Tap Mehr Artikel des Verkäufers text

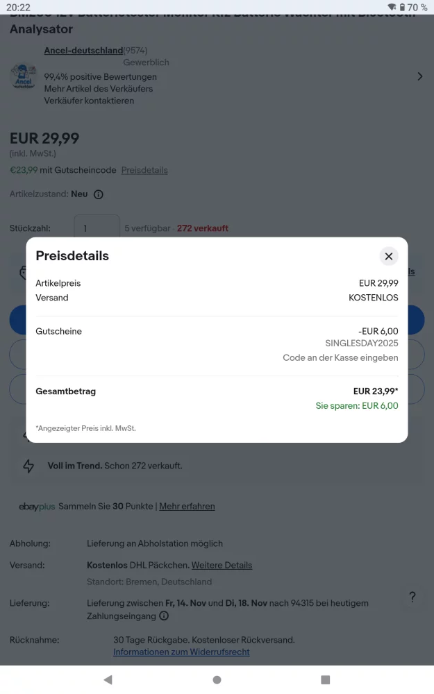tap(98, 89)
